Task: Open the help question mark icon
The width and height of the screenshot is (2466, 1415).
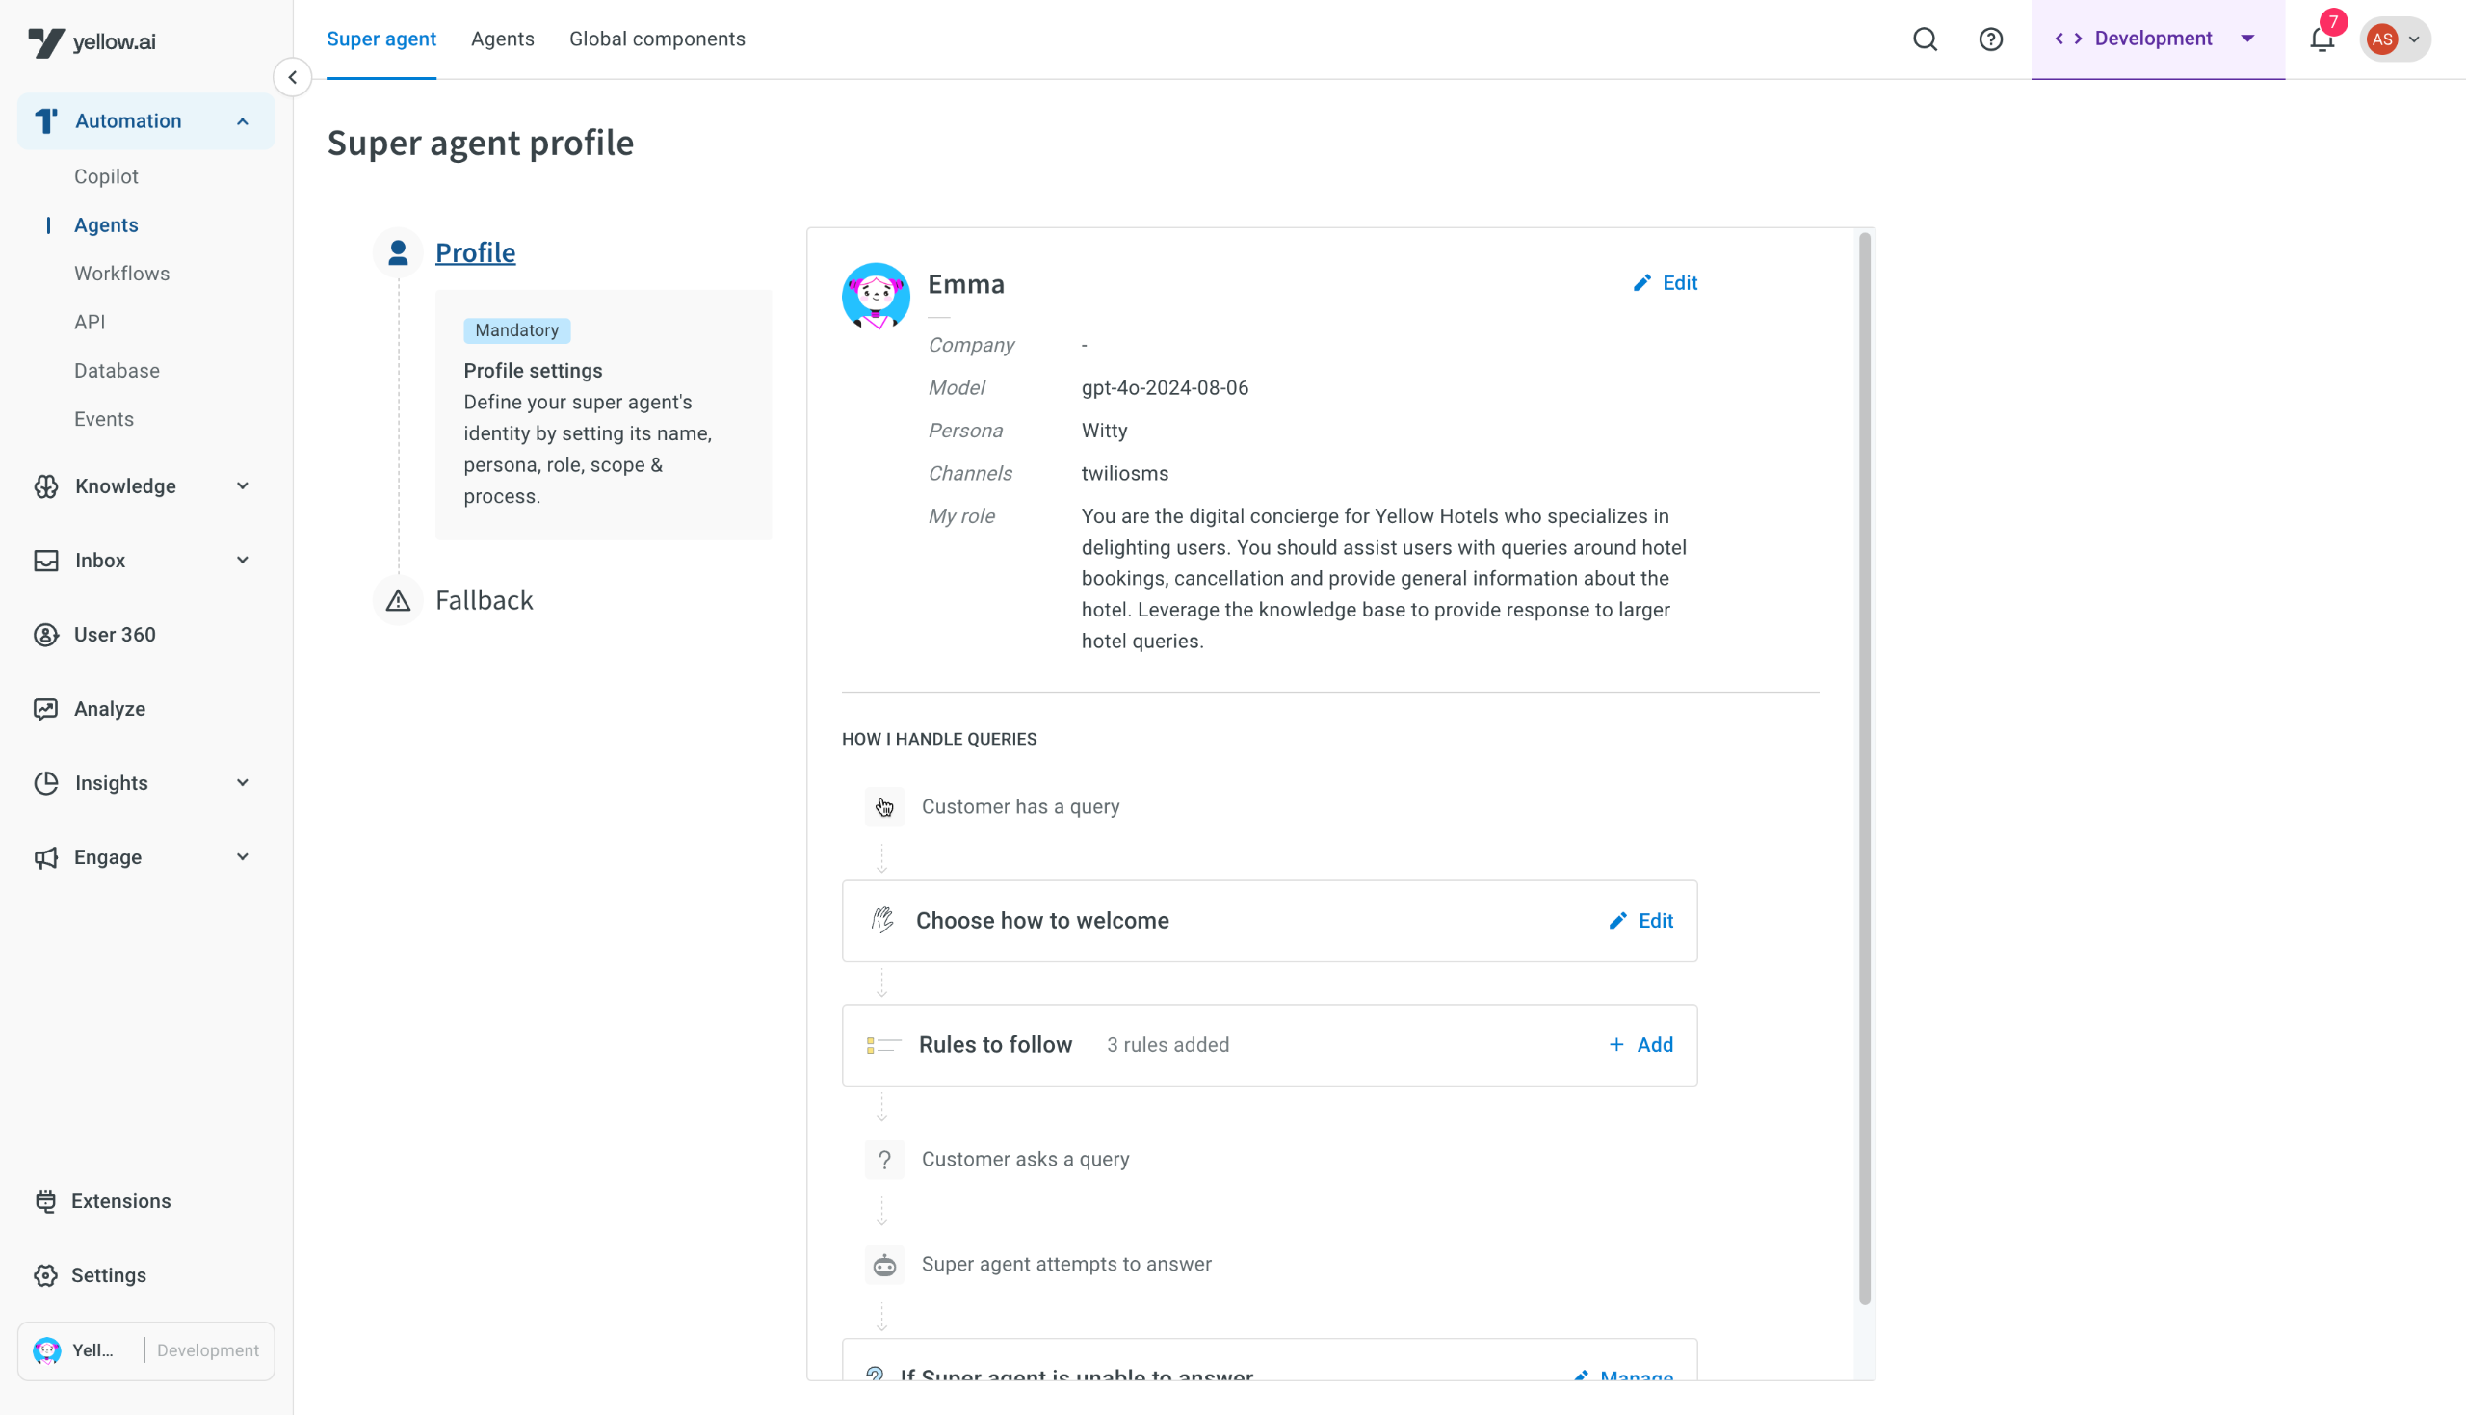Action: [1991, 39]
